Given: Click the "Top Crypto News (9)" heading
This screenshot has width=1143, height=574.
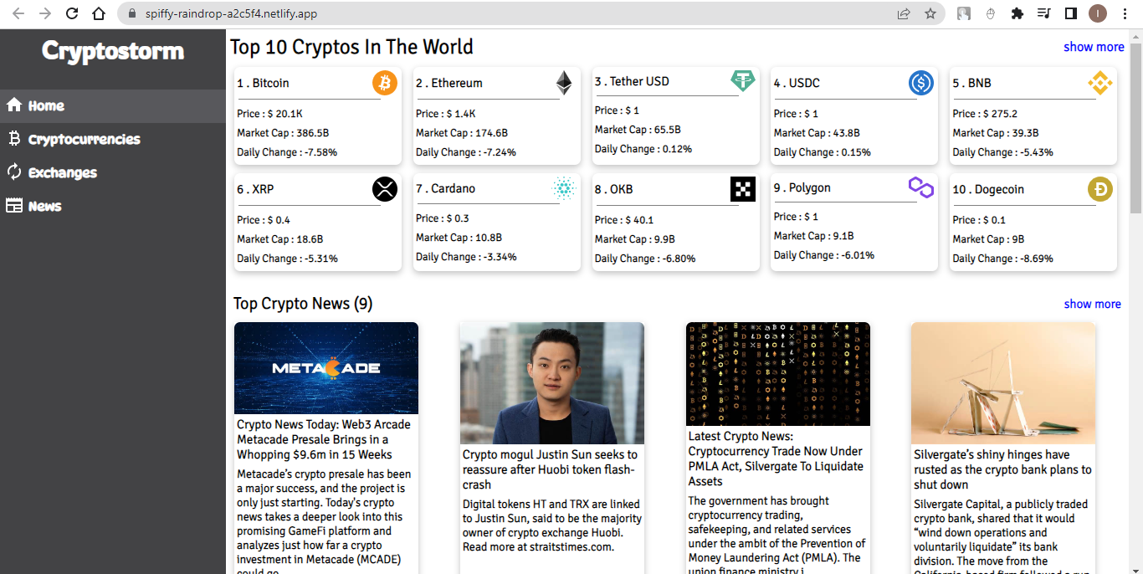Looking at the screenshot, I should [303, 304].
